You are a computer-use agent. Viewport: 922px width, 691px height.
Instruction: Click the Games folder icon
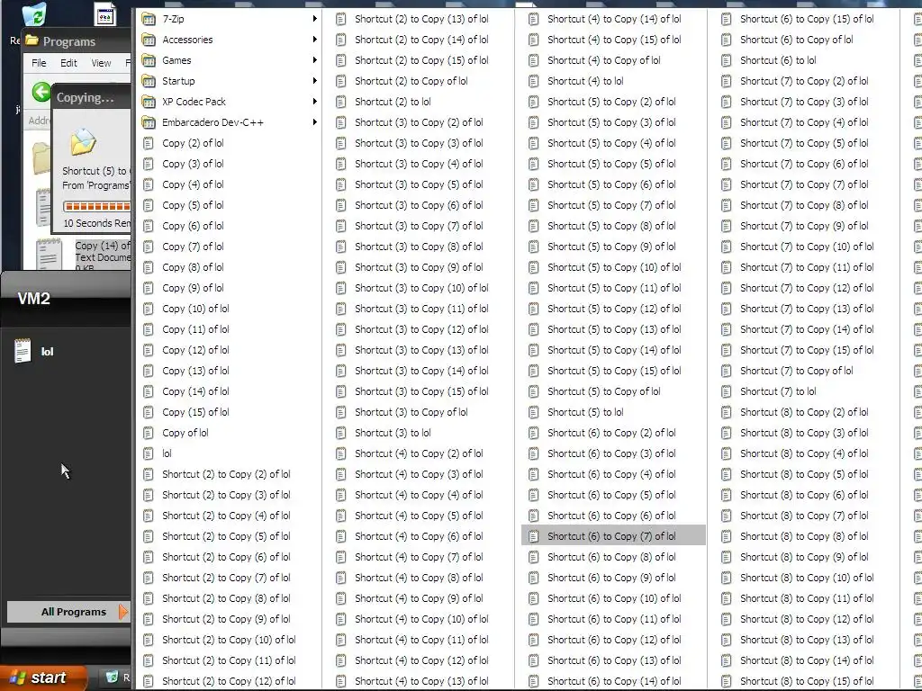(x=149, y=60)
